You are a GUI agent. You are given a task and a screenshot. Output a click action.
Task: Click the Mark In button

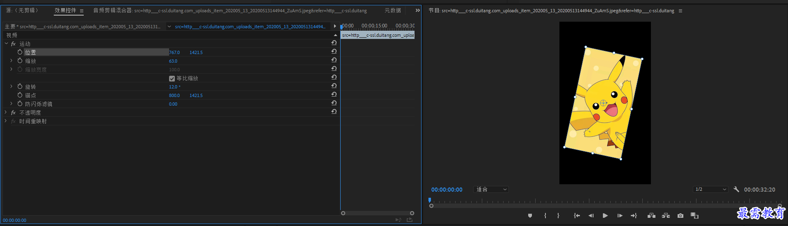(545, 216)
